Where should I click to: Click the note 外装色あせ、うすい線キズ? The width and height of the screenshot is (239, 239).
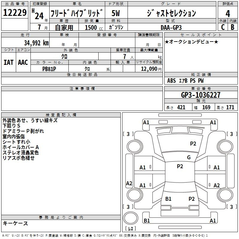point(30,120)
